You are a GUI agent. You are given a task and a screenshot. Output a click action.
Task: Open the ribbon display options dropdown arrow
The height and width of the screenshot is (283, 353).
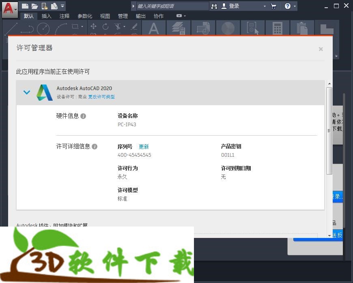click(185, 16)
